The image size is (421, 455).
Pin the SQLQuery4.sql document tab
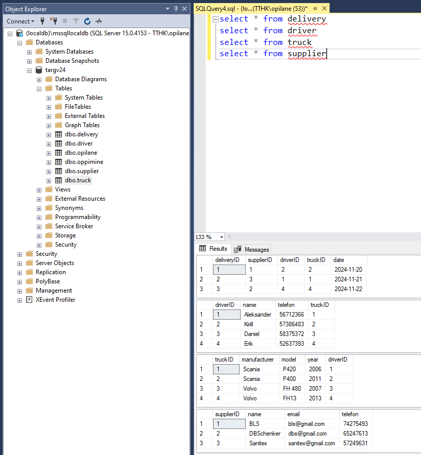point(315,9)
